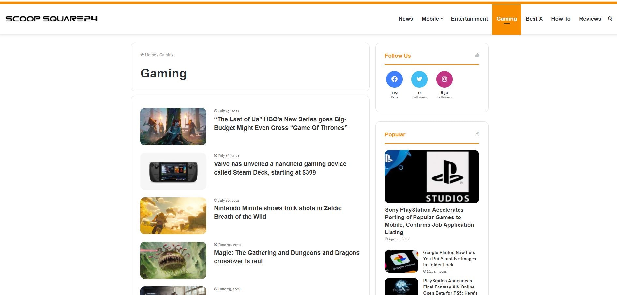Viewport: 617px width, 295px height.
Task: Click the Zelda Breath of the Wild thumbnail
Action: (x=173, y=216)
